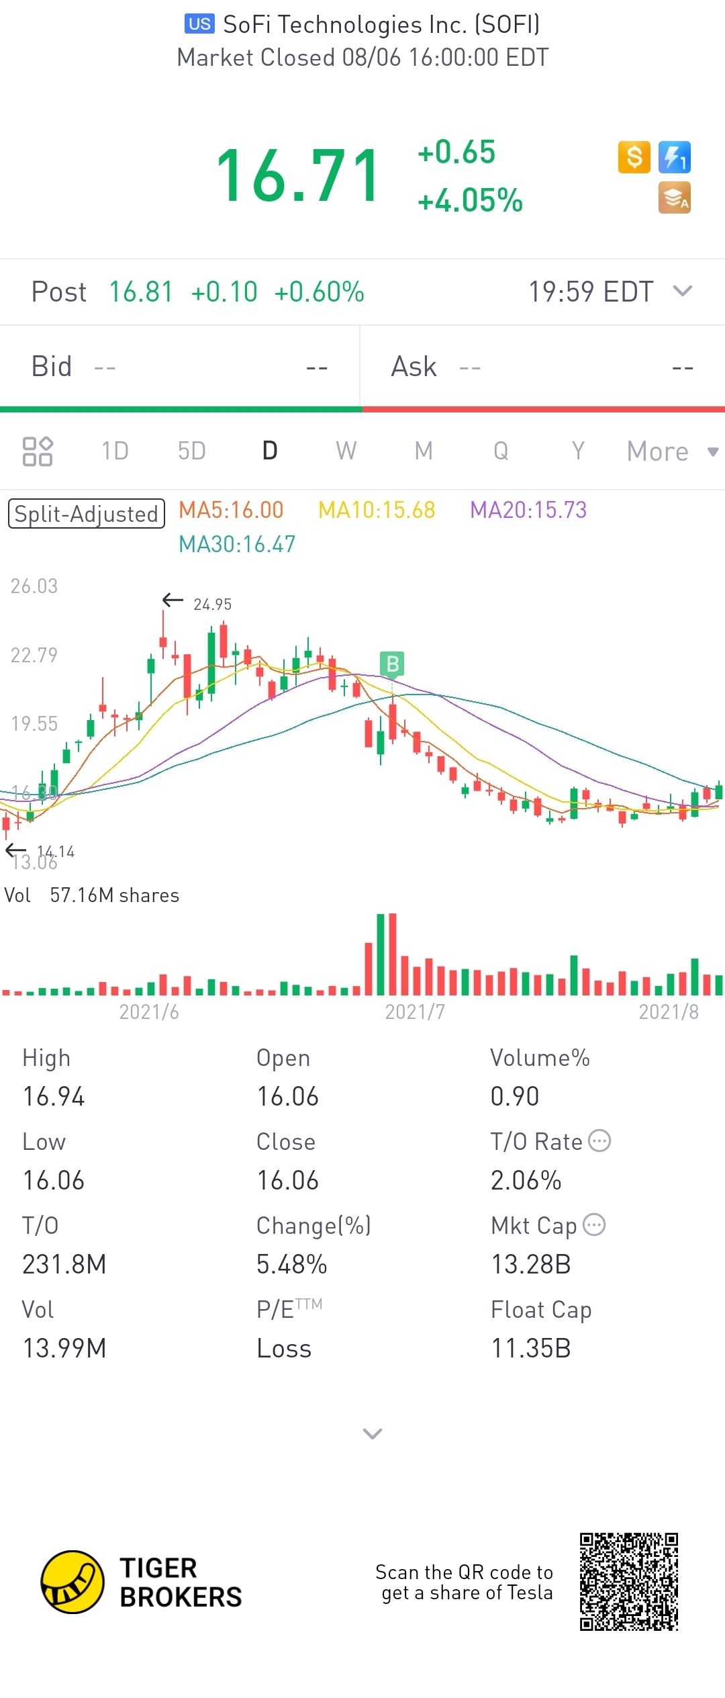This screenshot has width=725, height=1698.
Task: Tap the SoFi Technologies Inc. title
Action: 381,25
